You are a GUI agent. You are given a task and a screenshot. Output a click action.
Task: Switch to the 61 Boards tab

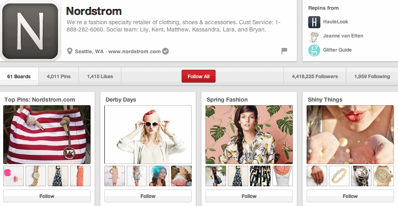point(19,76)
